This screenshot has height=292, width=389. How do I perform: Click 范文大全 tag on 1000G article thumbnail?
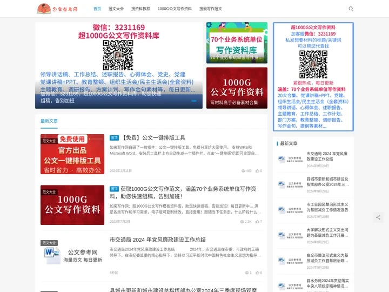click(x=49, y=192)
